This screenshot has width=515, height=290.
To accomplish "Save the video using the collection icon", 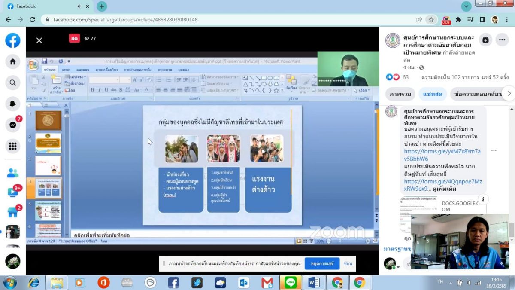I will point(485,40).
